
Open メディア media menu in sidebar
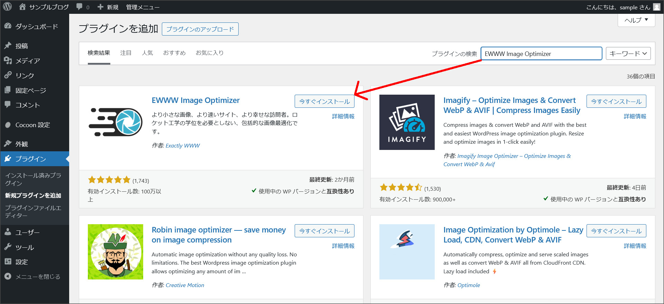27,61
